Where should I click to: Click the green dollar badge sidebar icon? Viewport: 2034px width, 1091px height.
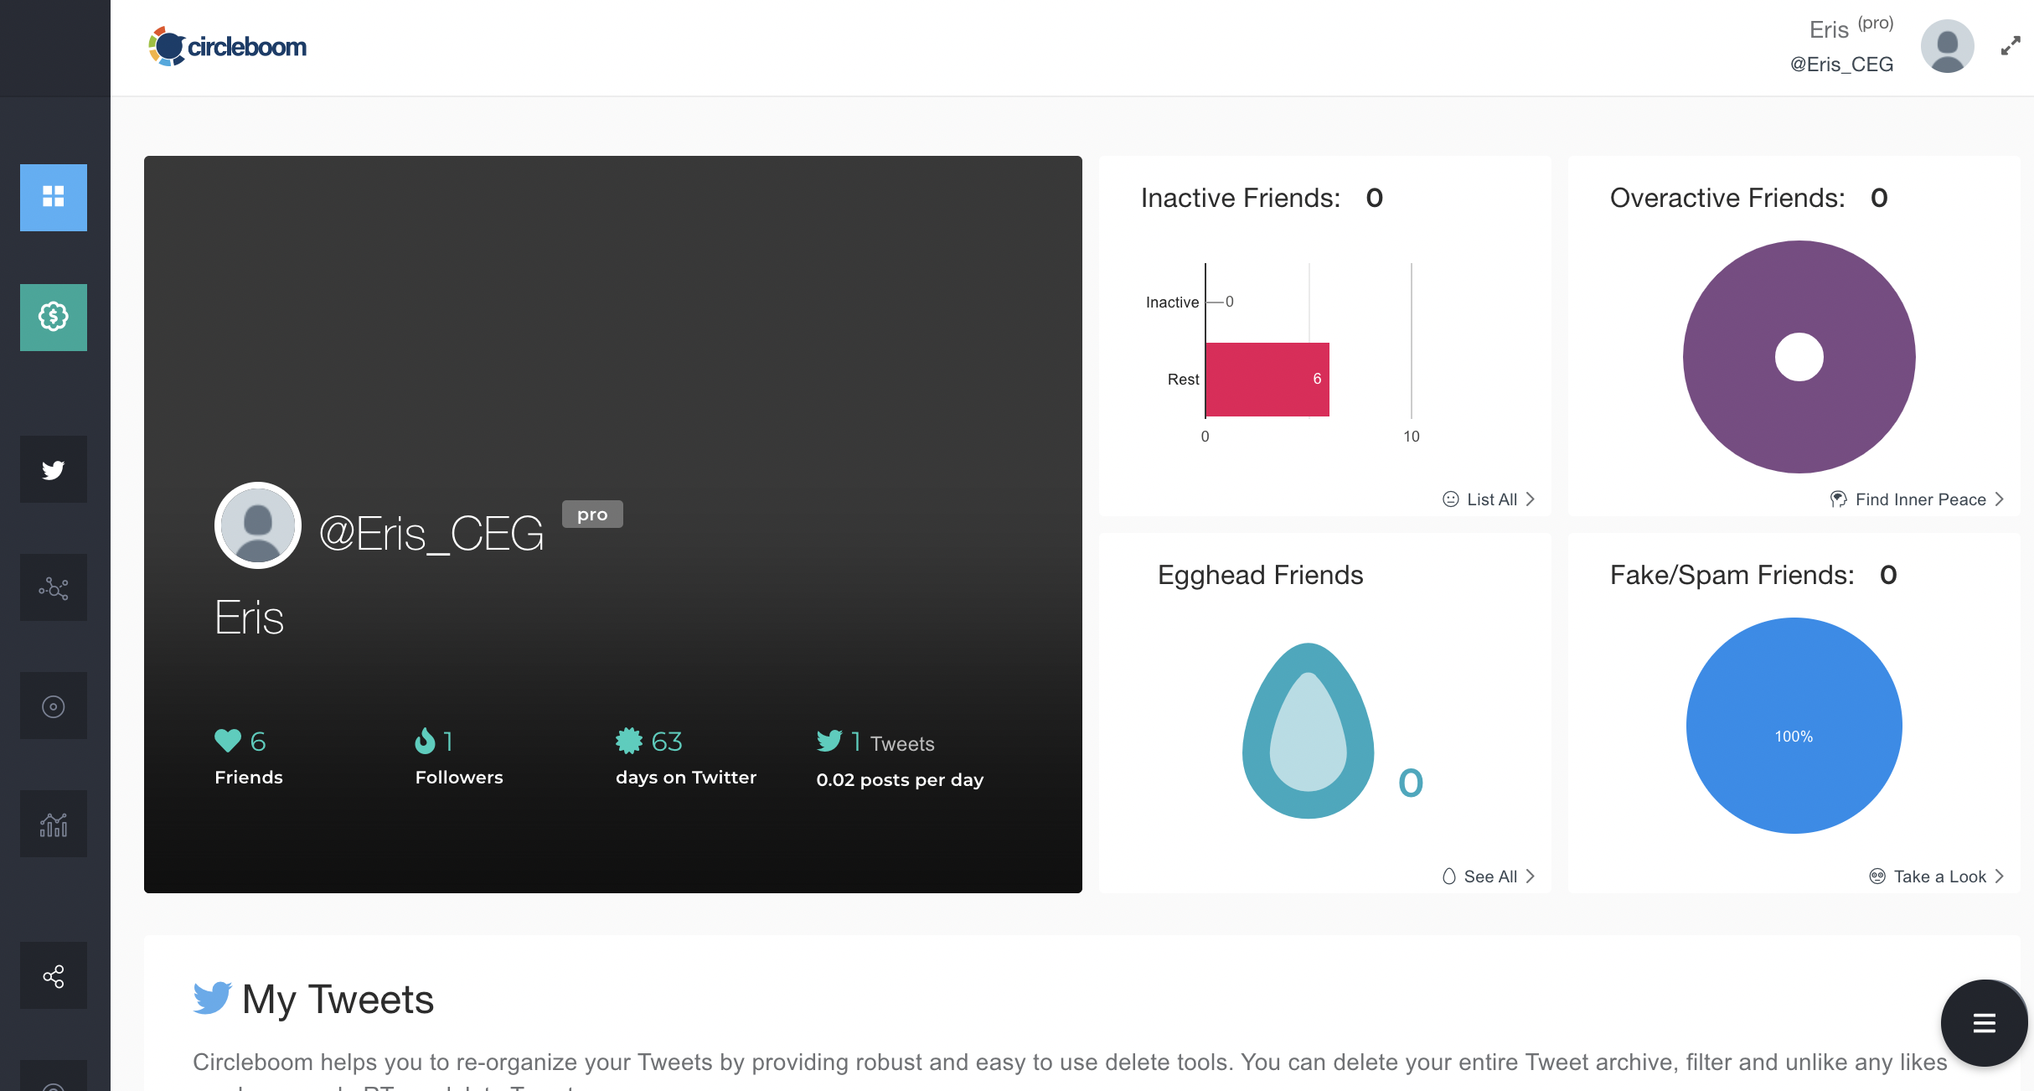[x=54, y=317]
